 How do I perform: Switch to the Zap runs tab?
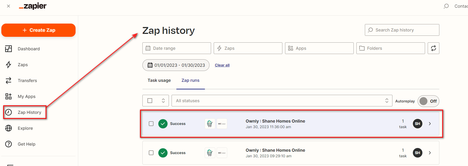190,80
